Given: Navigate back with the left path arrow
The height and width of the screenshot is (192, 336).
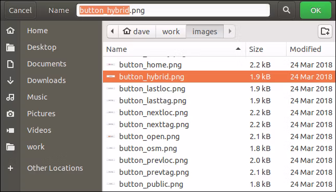Looking at the screenshot, I should (x=112, y=32).
